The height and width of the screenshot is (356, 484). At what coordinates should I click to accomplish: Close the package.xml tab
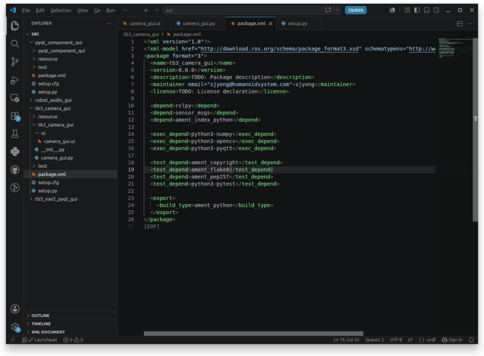point(270,24)
